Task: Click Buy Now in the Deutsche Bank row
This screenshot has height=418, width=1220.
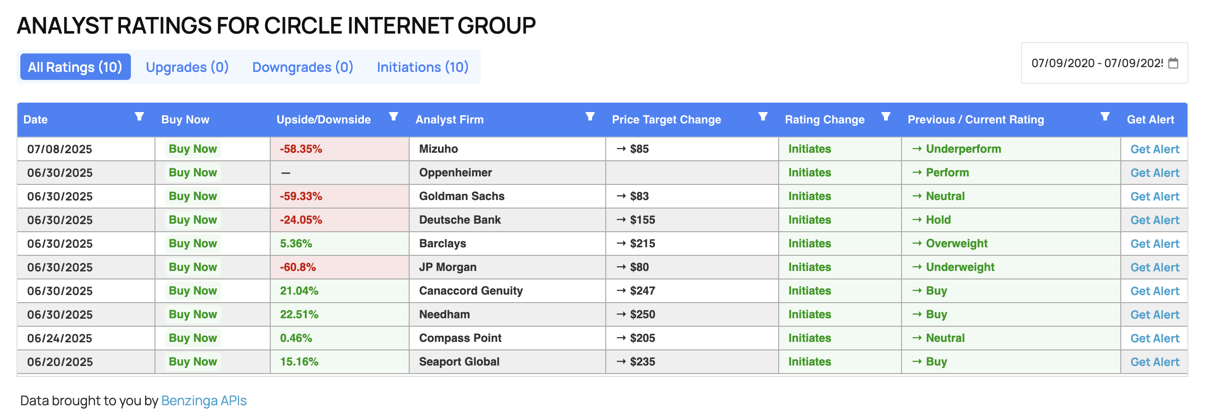Action: click(x=193, y=220)
